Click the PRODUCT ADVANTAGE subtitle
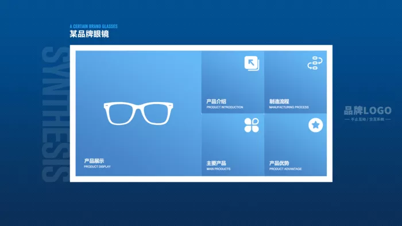402x226 pixels. click(285, 169)
